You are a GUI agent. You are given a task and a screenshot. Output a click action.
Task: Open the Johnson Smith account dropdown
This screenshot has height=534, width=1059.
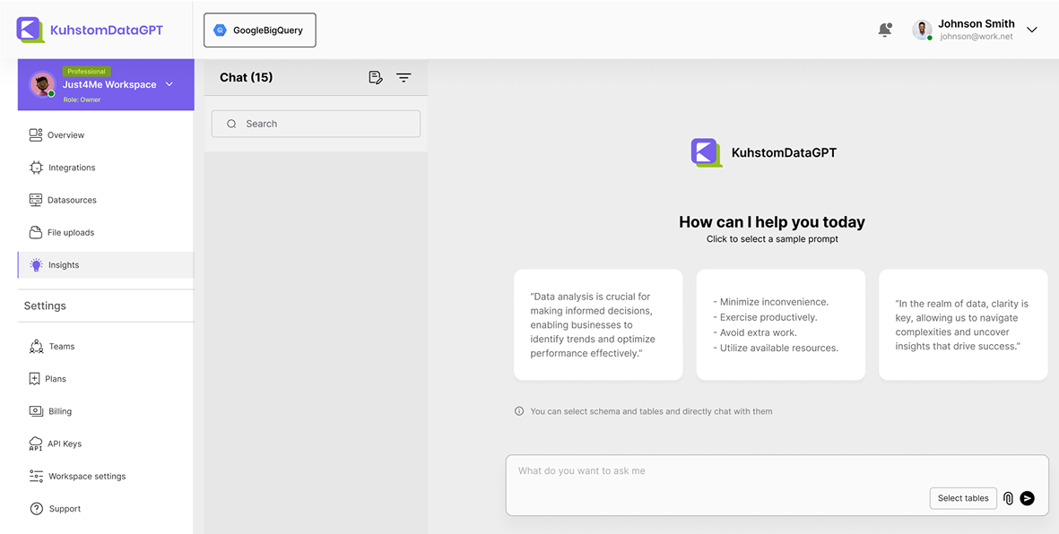point(1031,30)
